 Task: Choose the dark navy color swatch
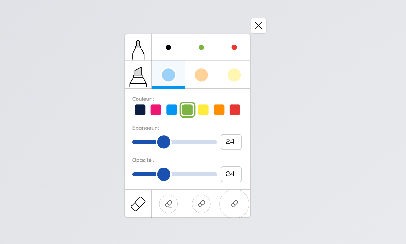click(140, 110)
